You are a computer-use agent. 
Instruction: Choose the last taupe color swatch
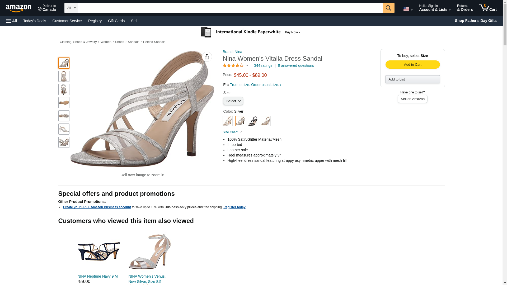click(x=265, y=121)
